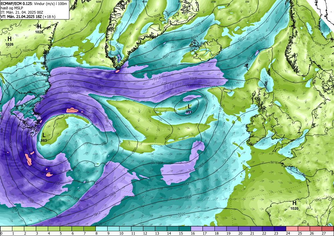This screenshot has width=334, height=236.
Task: Click the legend swatch between 14 and 15
Action: 173,229
